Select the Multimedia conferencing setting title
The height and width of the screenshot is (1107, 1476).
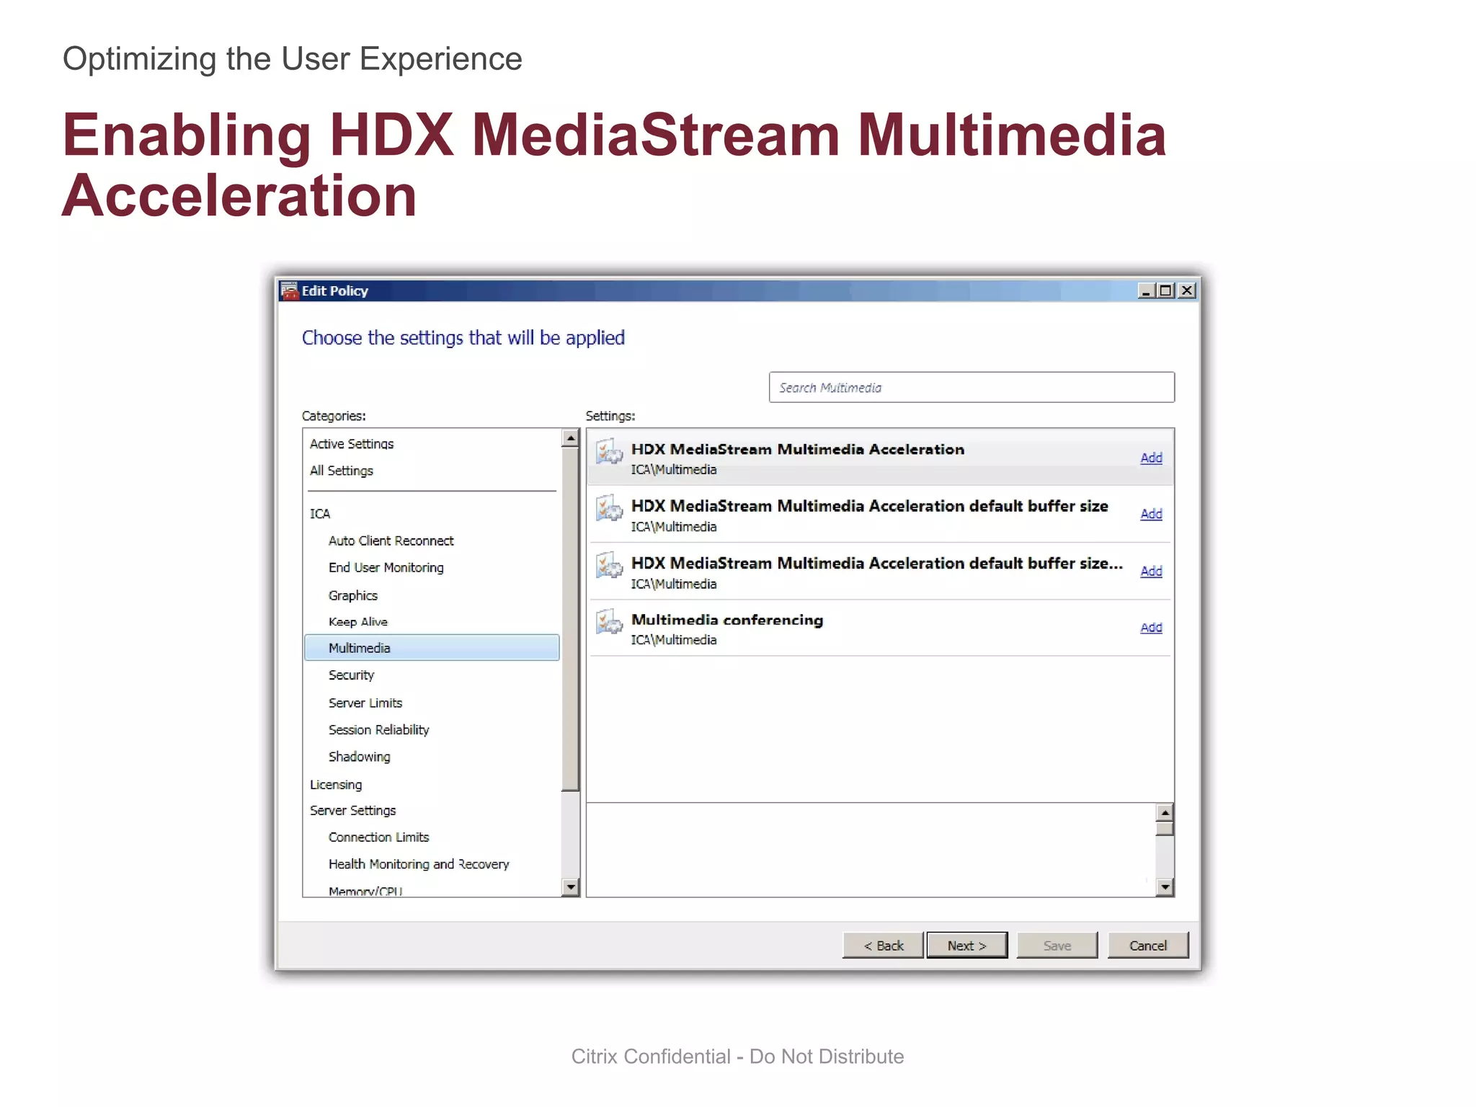tap(727, 620)
